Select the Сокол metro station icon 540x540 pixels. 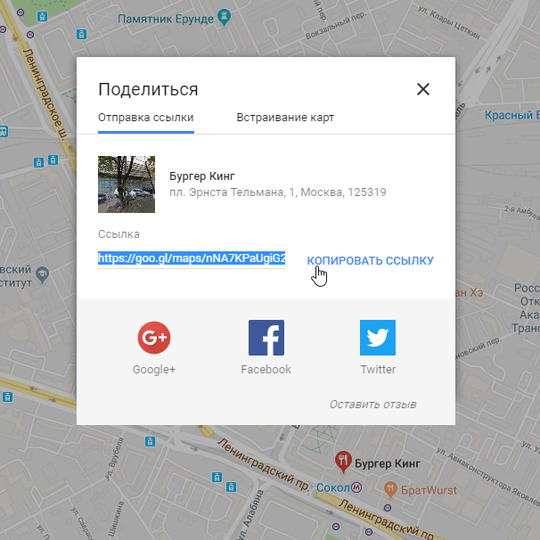click(x=356, y=487)
